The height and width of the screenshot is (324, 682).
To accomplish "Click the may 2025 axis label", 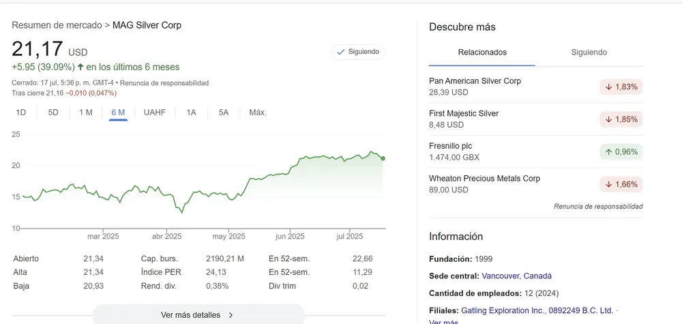I will [228, 237].
